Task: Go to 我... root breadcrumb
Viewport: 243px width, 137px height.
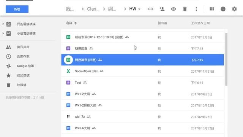Action: click(70, 9)
